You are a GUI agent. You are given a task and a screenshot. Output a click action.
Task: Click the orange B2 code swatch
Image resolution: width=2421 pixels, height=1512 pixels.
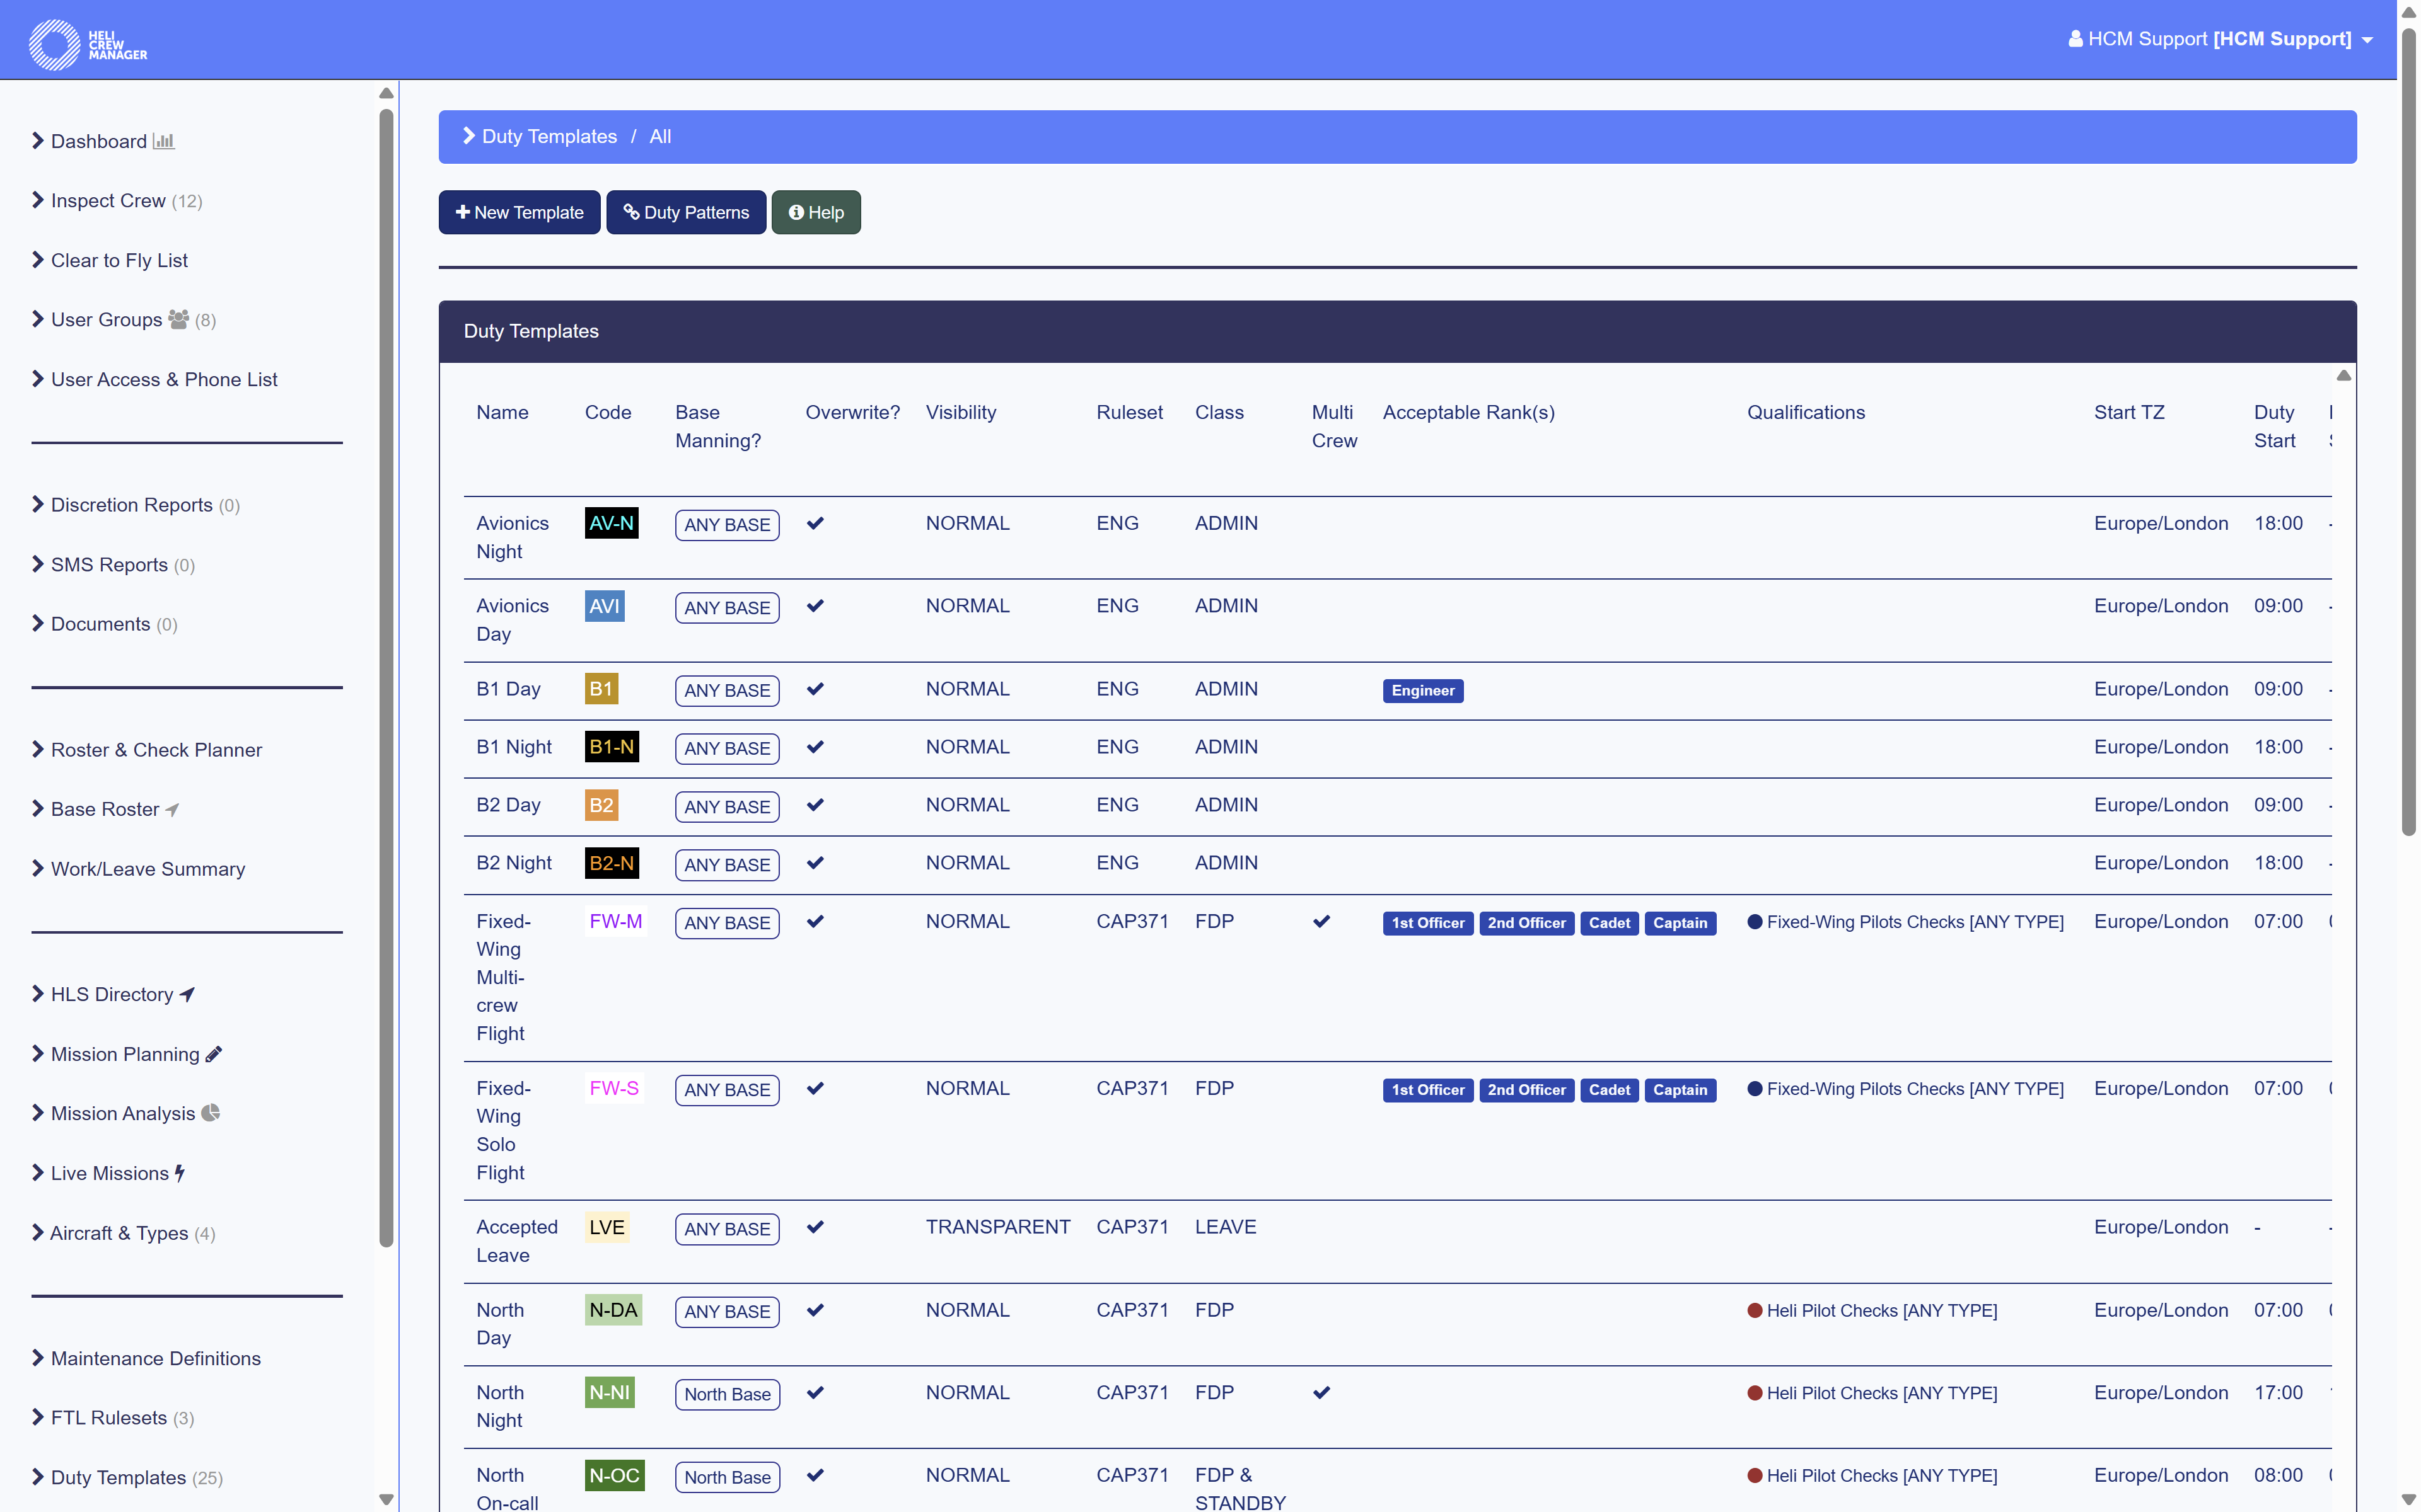pyautogui.click(x=600, y=805)
